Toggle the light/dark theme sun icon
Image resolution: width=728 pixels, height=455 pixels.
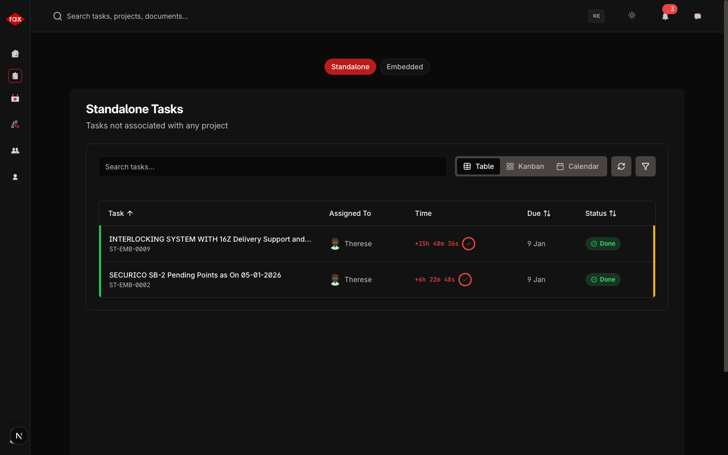(632, 16)
